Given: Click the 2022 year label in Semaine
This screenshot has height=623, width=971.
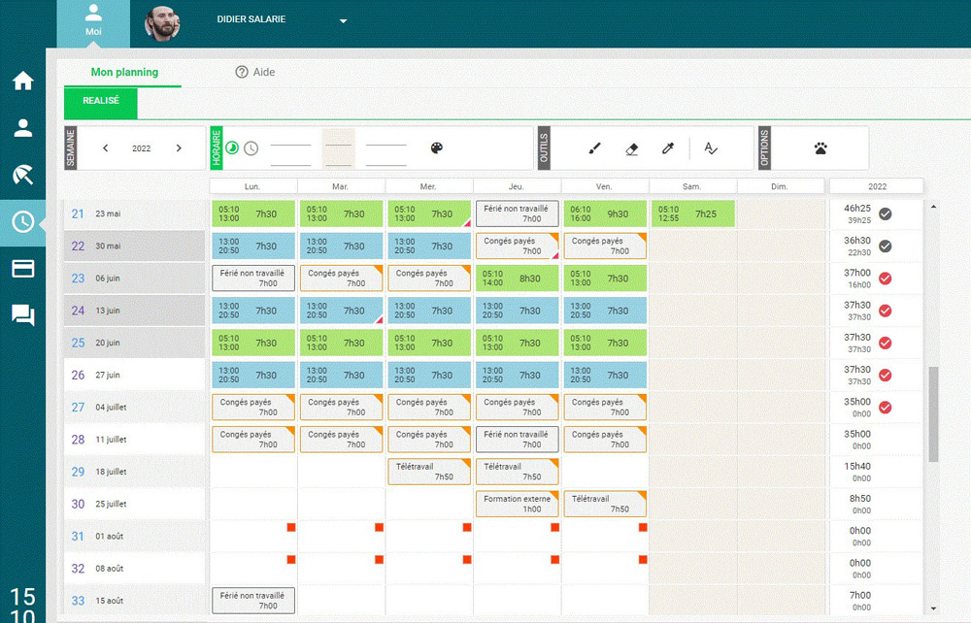Looking at the screenshot, I should pos(141,148).
